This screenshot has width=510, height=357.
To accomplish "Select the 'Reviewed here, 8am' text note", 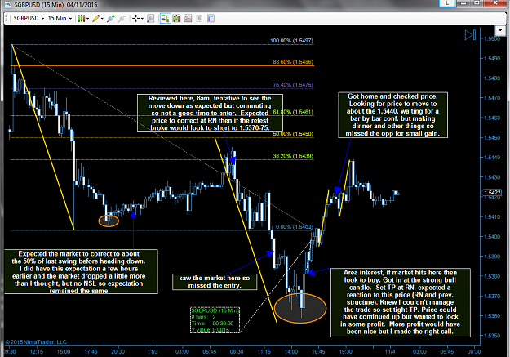I will (210, 113).
